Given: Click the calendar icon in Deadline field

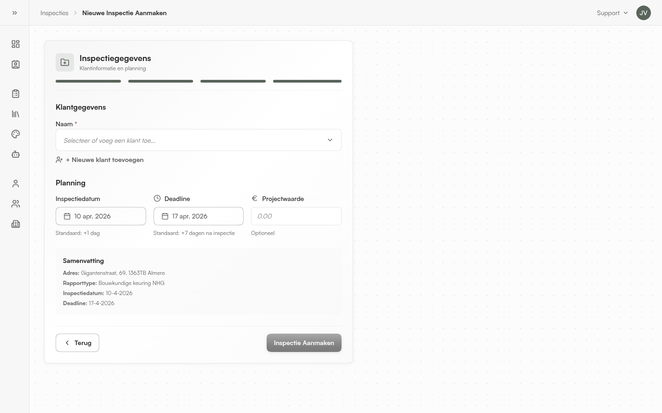Looking at the screenshot, I should 165,216.
